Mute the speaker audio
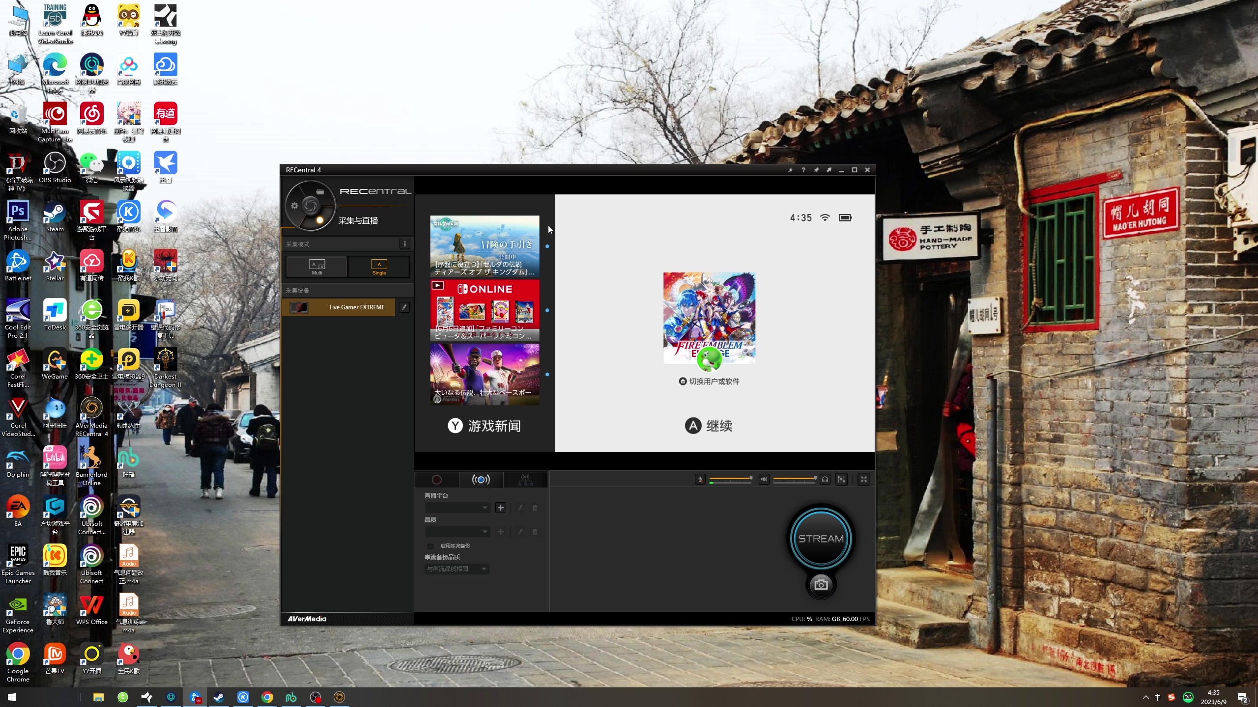This screenshot has height=707, width=1258. point(764,479)
